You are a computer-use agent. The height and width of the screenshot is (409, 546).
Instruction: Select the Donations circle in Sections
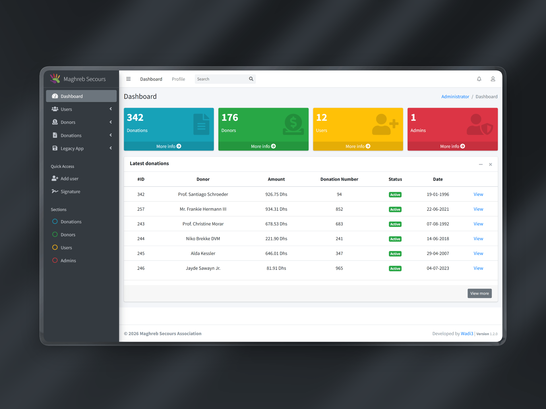click(x=55, y=222)
